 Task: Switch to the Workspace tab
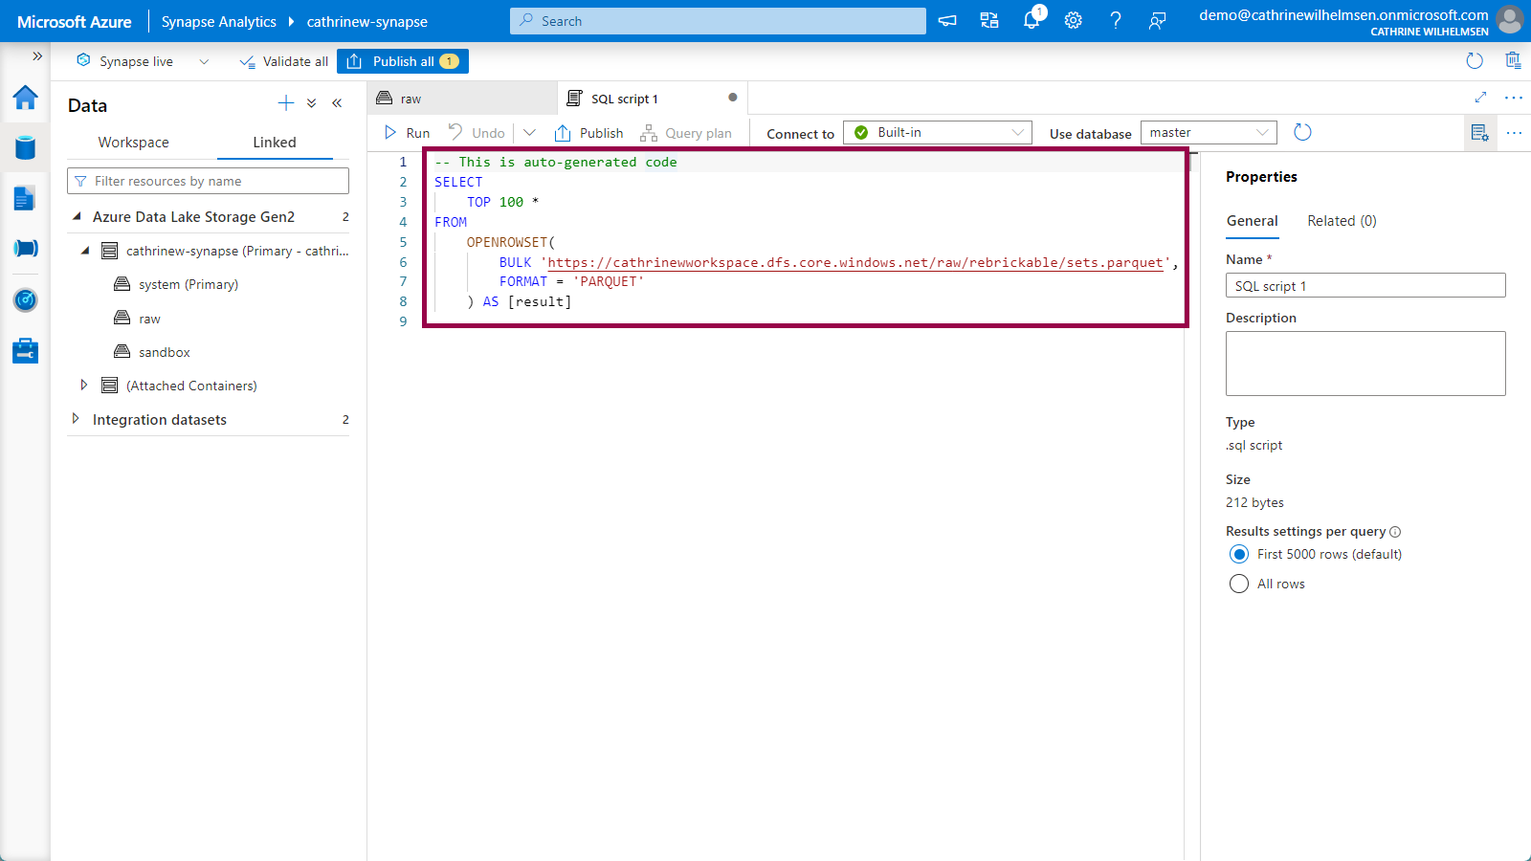tap(133, 143)
